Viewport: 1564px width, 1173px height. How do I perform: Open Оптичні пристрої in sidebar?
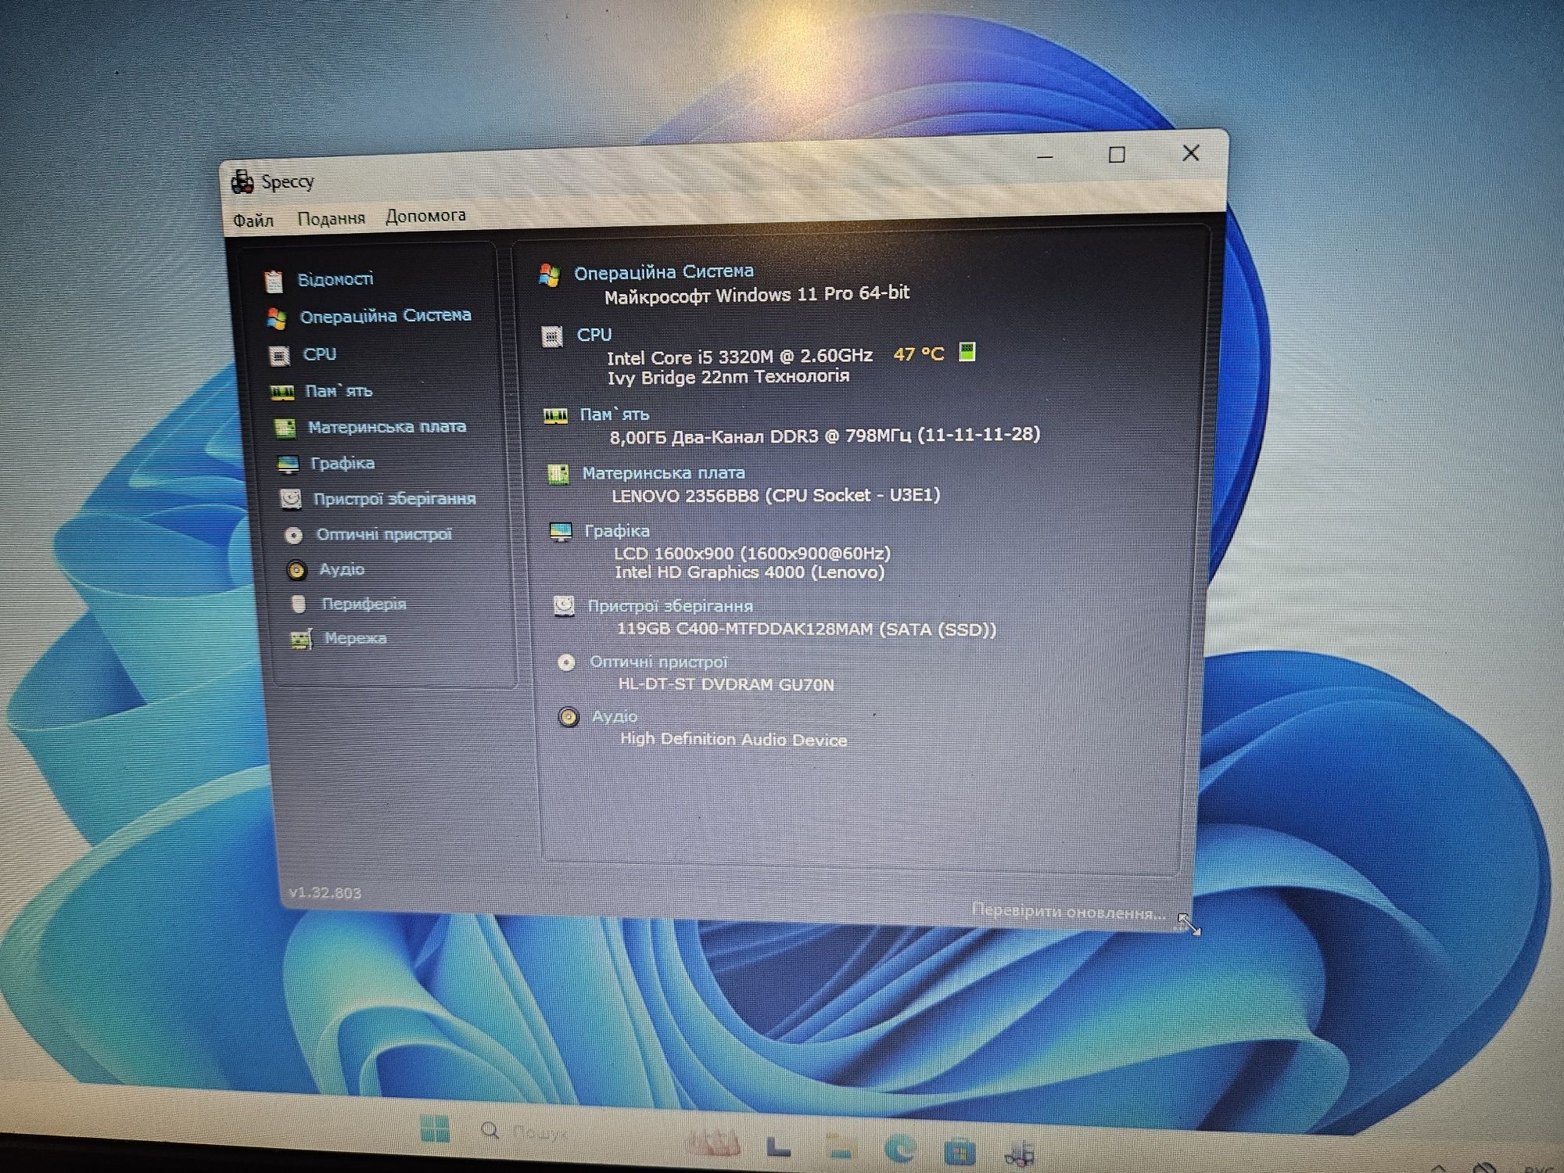pos(384,534)
